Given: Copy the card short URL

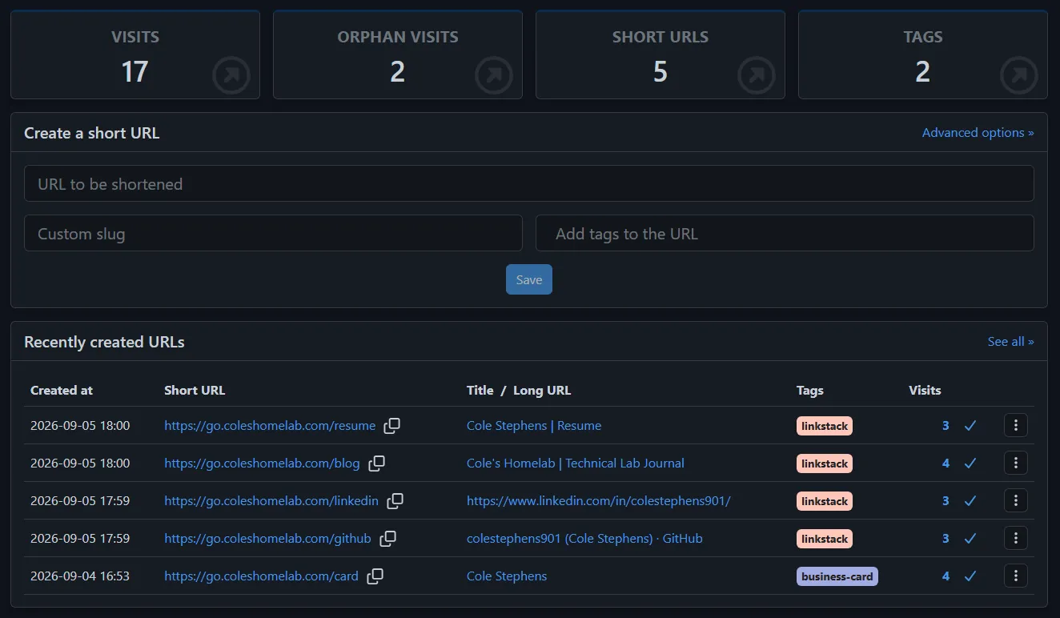Looking at the screenshot, I should tap(375, 576).
